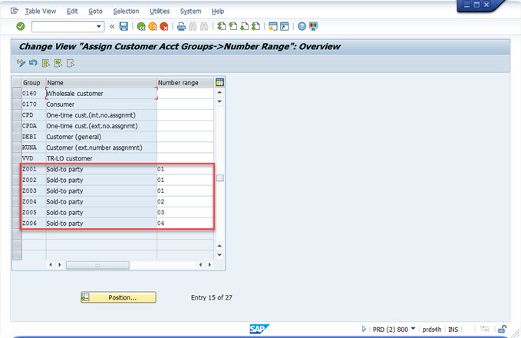Collapse the command field with the double chevron
The height and width of the screenshot is (338, 521).
[x=112, y=26]
